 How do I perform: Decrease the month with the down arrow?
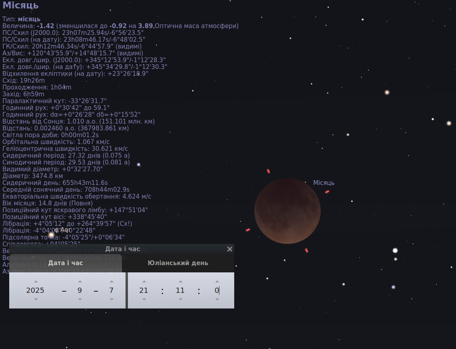coord(80,299)
